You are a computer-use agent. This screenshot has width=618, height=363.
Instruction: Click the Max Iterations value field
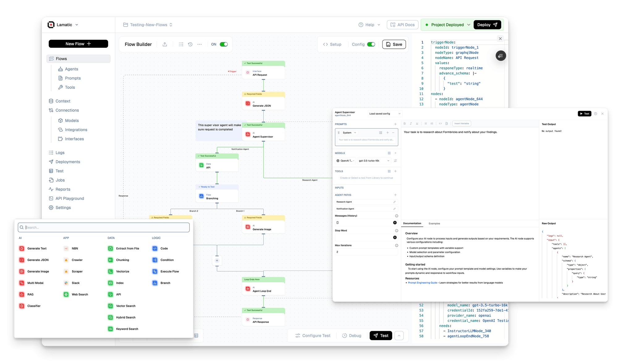[x=366, y=252]
